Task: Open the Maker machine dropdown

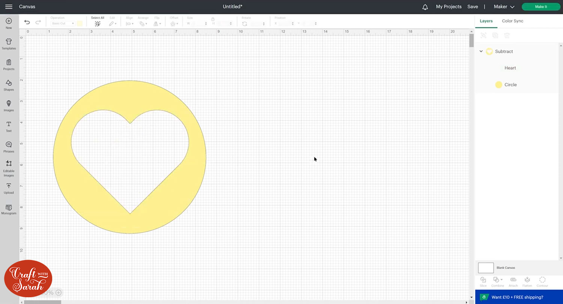Action: point(504,7)
